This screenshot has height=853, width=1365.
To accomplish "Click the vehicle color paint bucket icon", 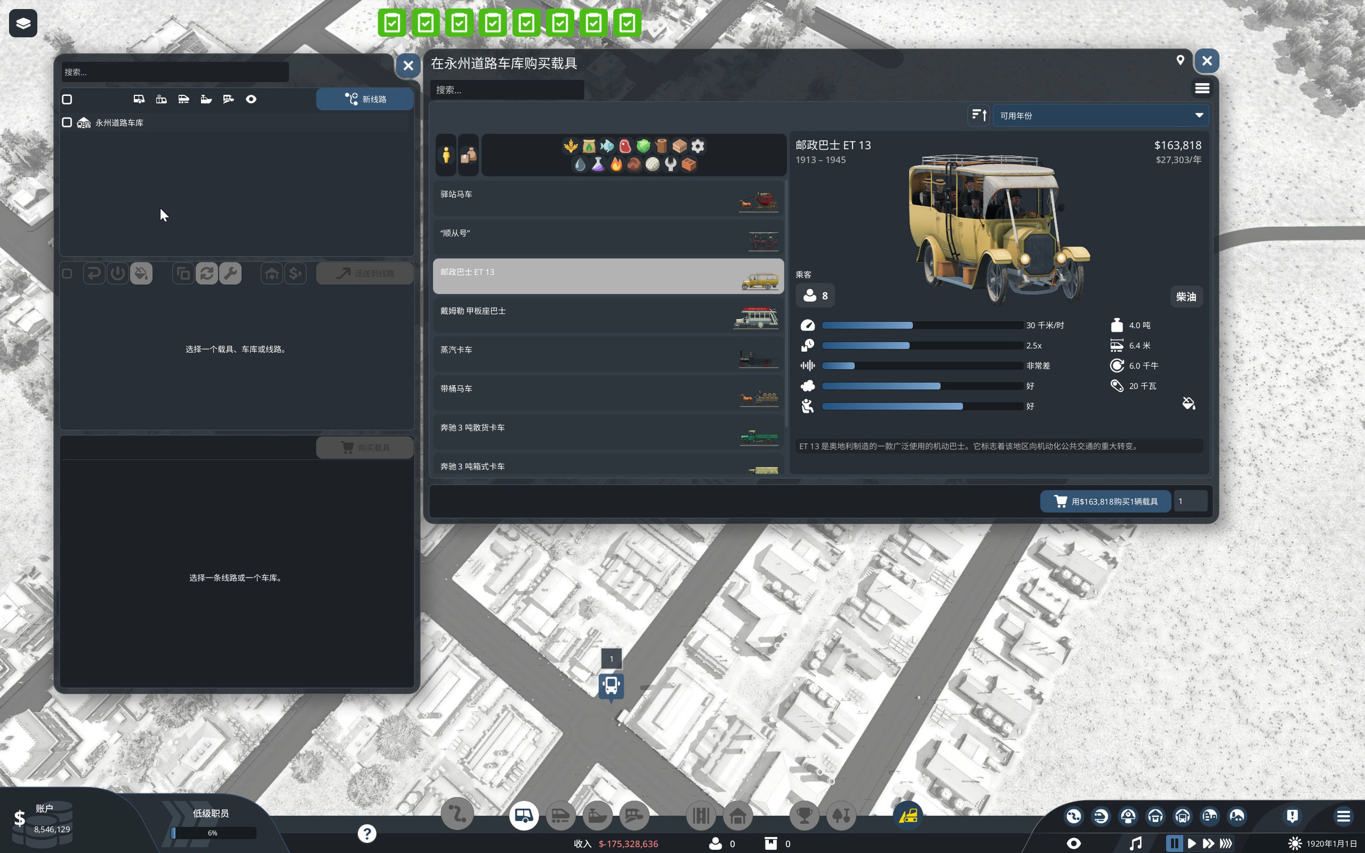I will [x=1188, y=403].
